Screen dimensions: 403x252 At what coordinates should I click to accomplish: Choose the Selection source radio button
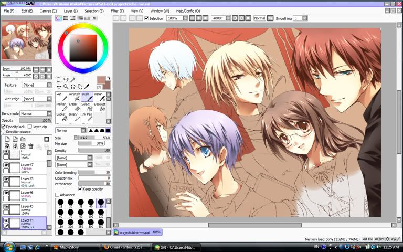click(3, 131)
